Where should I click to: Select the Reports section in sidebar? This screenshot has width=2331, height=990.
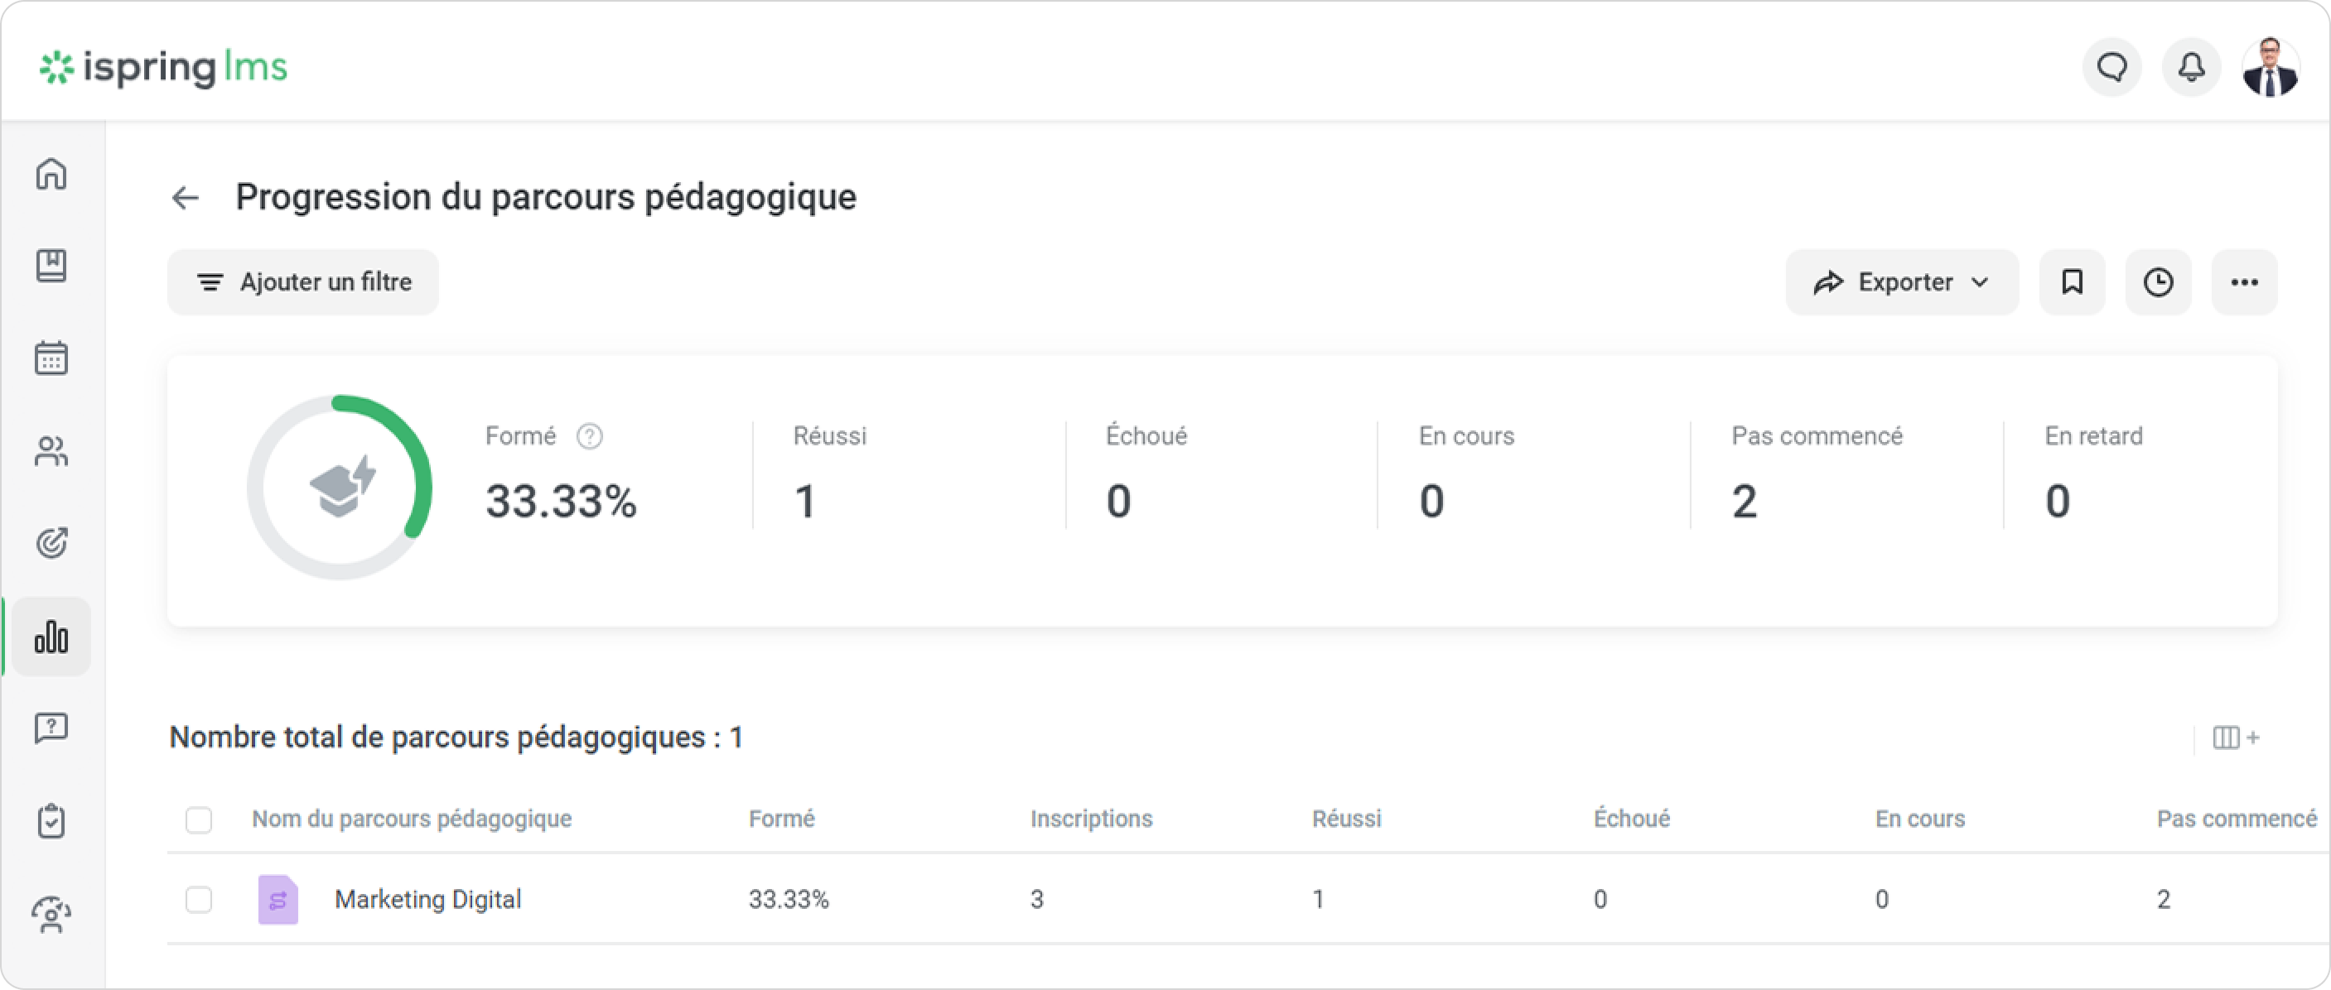point(51,637)
